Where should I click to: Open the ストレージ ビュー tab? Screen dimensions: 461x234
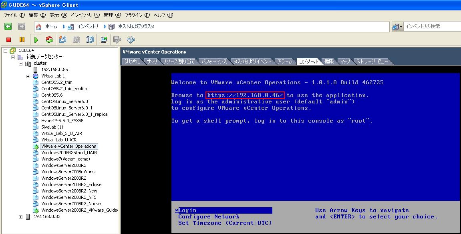click(x=372, y=61)
